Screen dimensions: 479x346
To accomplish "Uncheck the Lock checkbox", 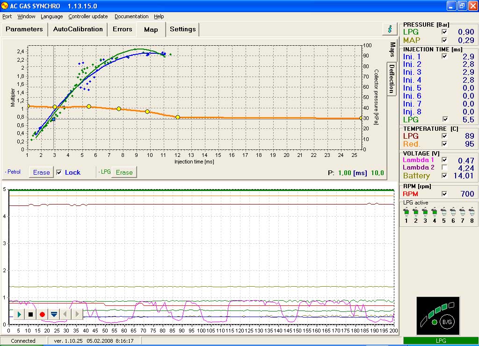I will [59, 172].
